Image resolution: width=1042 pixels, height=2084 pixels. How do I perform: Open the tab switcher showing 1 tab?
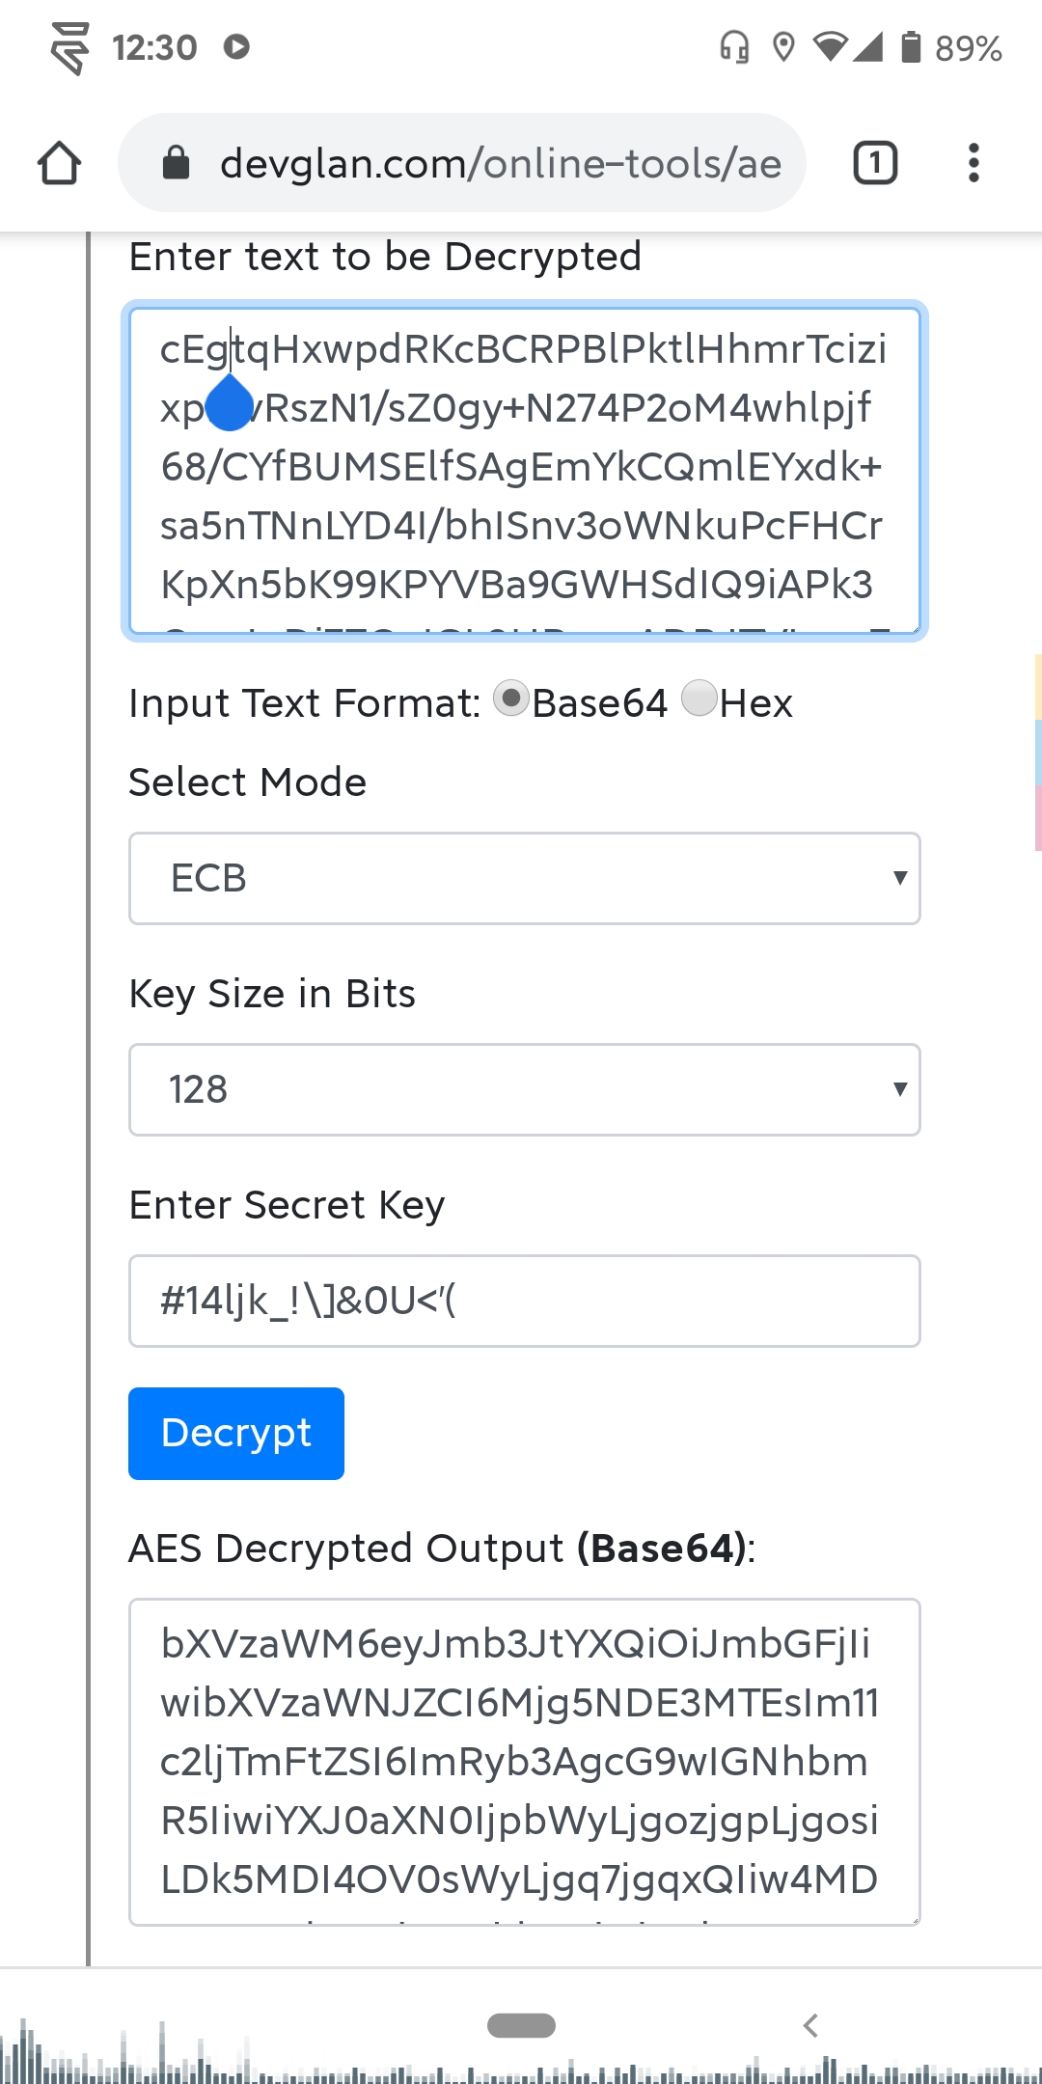(x=875, y=163)
